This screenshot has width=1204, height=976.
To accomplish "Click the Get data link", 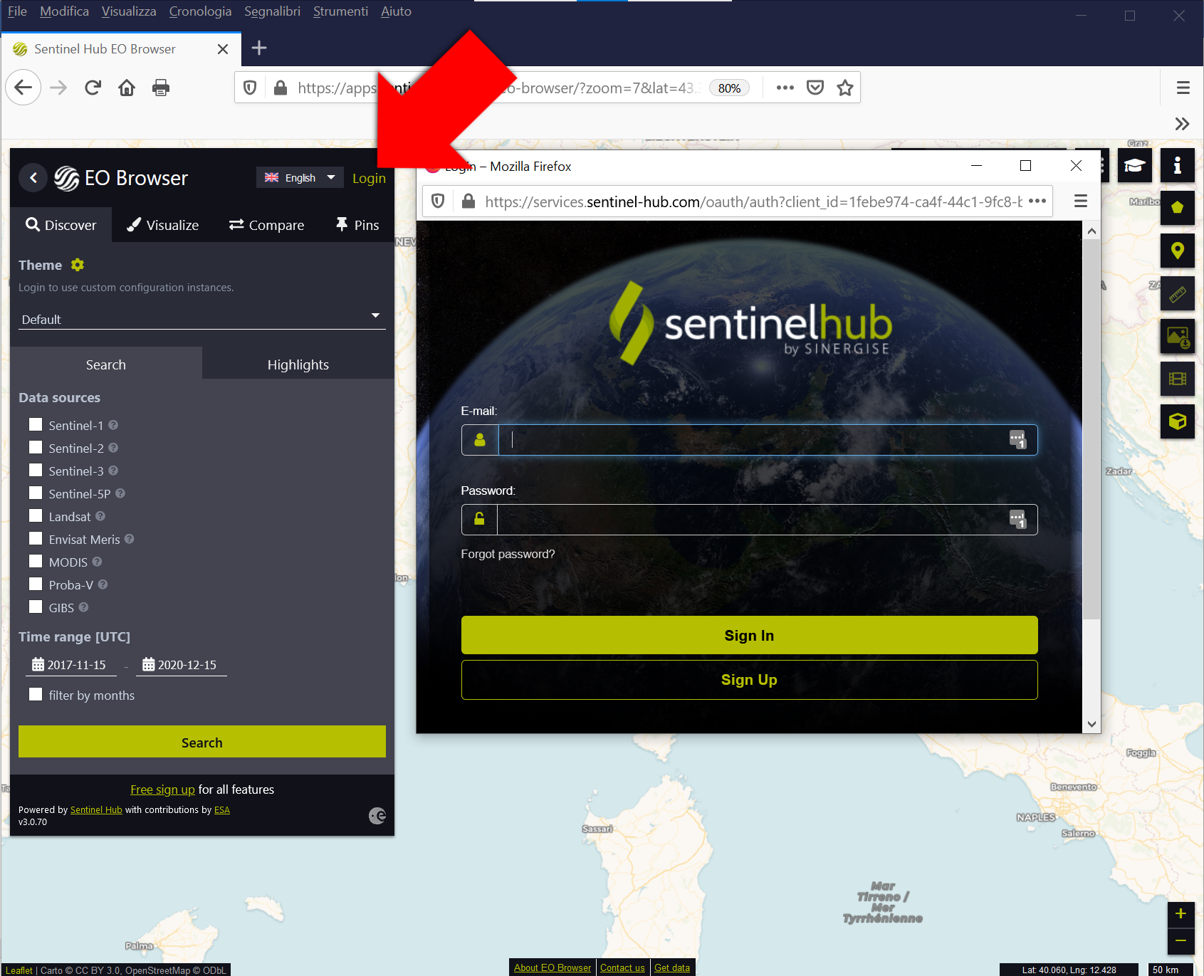I will click(672, 967).
